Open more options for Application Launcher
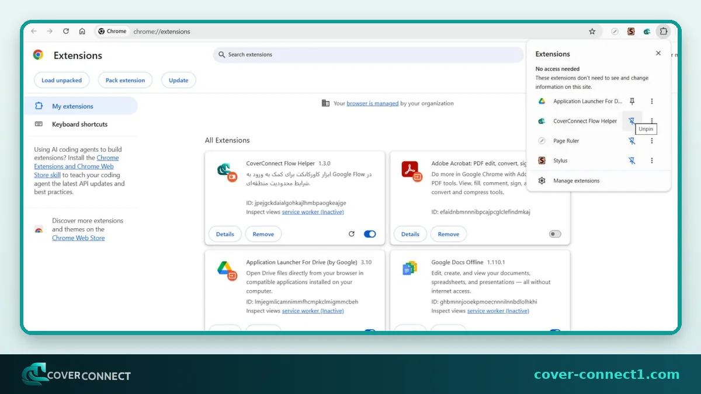701x394 pixels. click(x=652, y=101)
